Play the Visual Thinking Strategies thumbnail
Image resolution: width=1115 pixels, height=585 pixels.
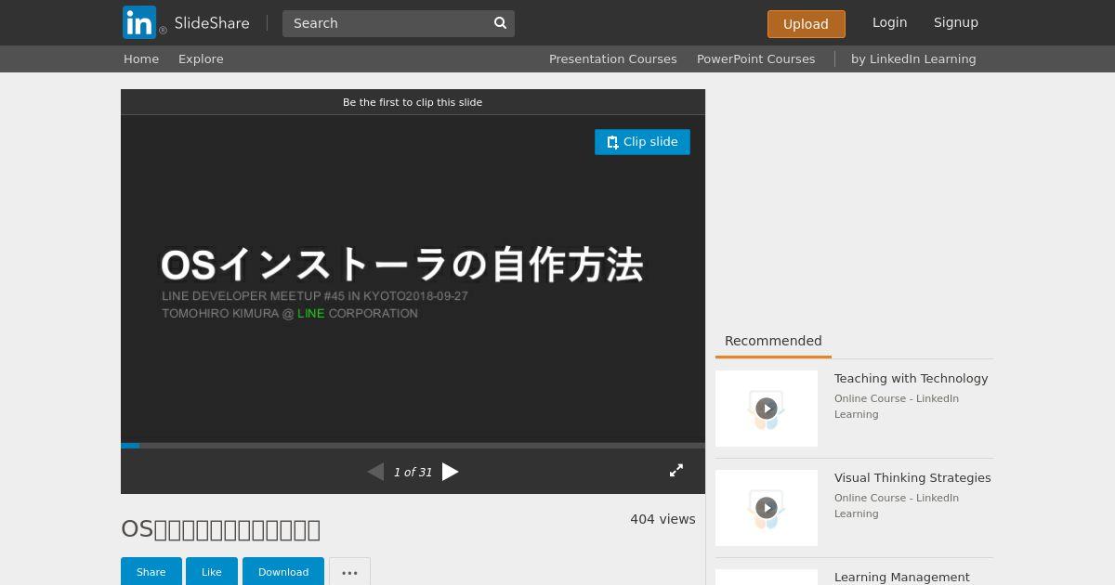coord(767,508)
